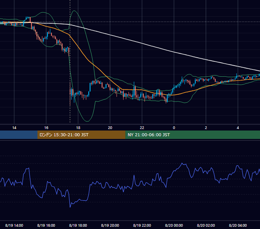Click the 8/19 22:00 date label

(x=142, y=225)
